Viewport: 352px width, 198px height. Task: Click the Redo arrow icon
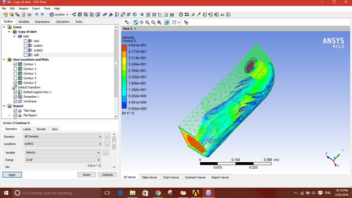tap(42, 15)
